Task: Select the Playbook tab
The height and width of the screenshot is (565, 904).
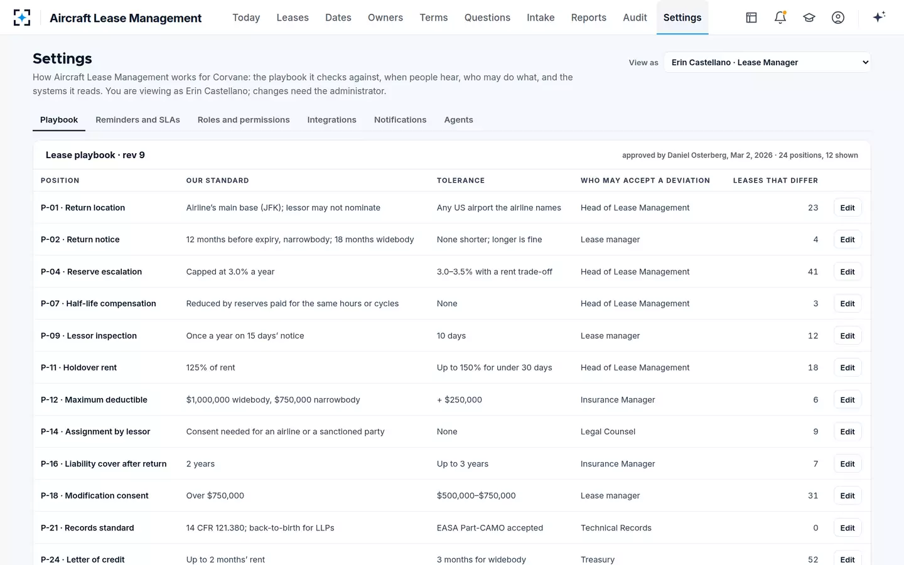Action: click(x=59, y=120)
